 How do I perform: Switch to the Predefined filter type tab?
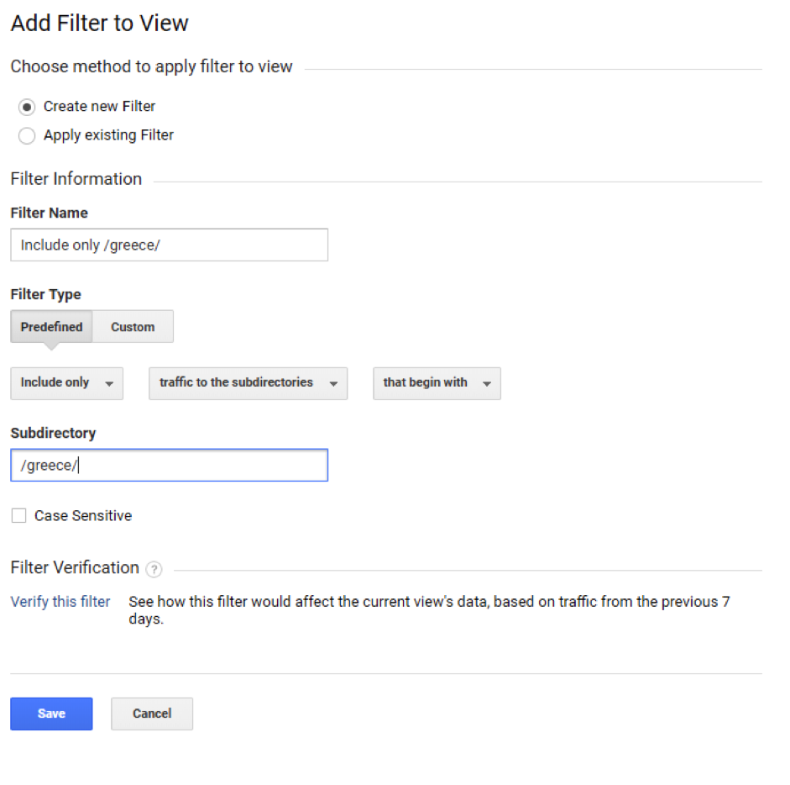pyautogui.click(x=51, y=326)
